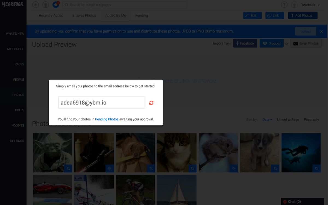Import photos from Dropbox

272,43
